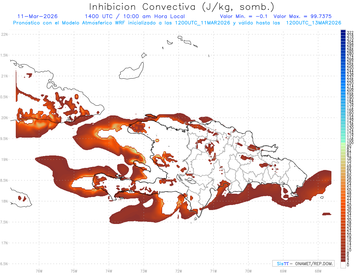The height and width of the screenshot is (275, 357).
Task: Click the white swatch at the colorbar bottom
Action: click(x=343, y=265)
